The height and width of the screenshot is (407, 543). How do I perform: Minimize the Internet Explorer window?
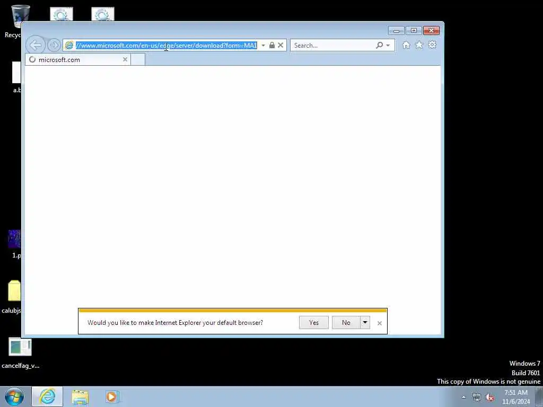pos(396,31)
